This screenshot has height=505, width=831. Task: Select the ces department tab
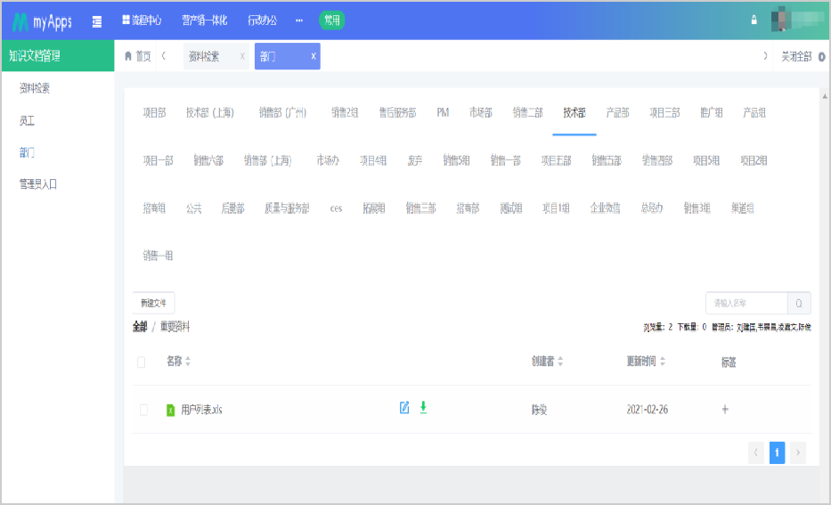coord(336,208)
